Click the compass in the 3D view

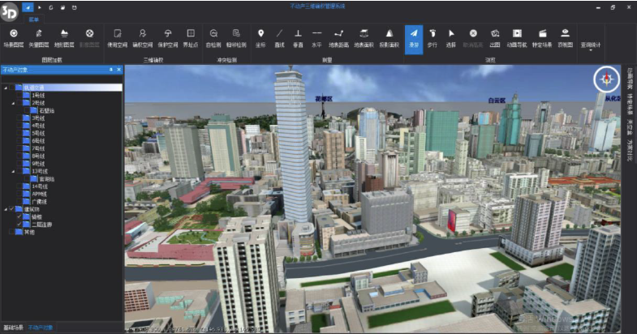coord(605,79)
